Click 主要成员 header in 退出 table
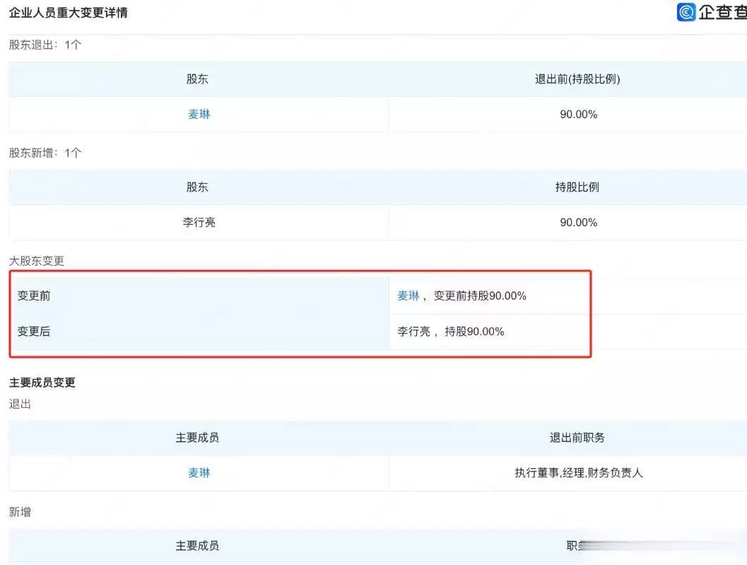Image resolution: width=747 pixels, height=565 pixels. coord(197,438)
